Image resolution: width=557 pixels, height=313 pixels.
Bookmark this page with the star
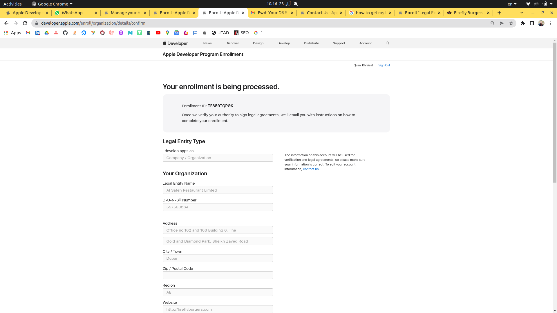511,23
